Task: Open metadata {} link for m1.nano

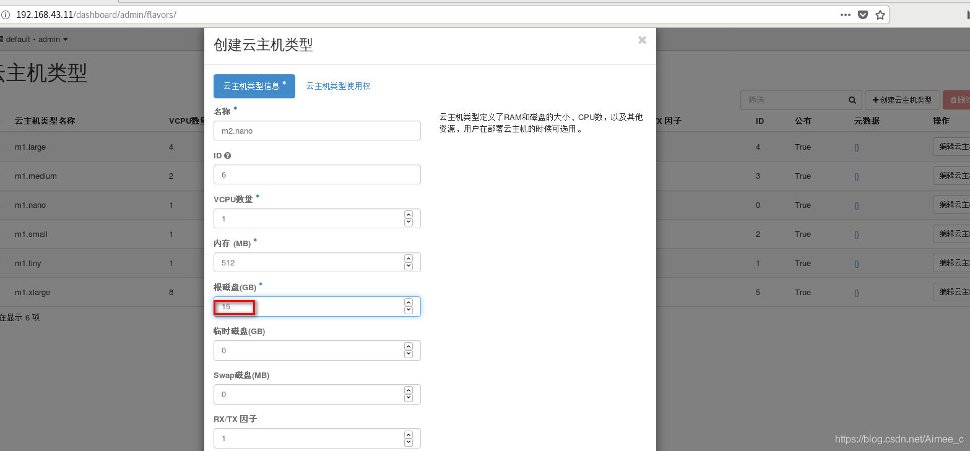Action: click(857, 205)
